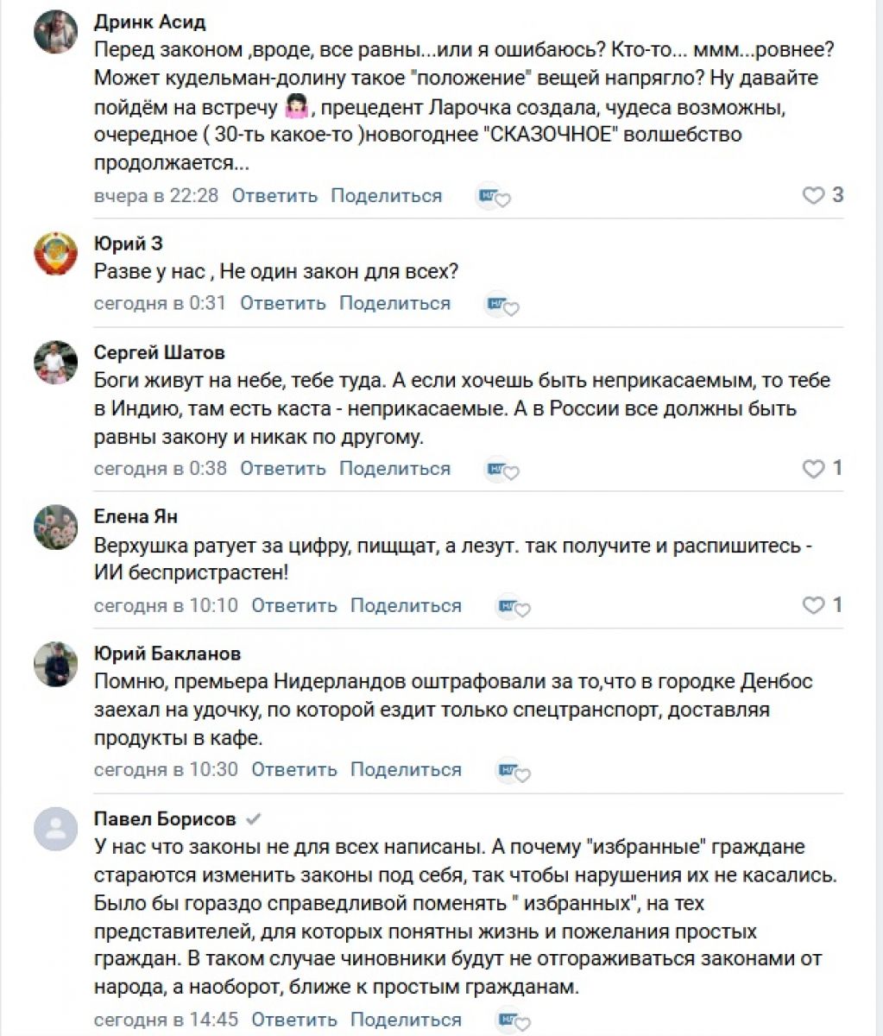Open Дринк Асид's avatar picture
The height and width of the screenshot is (1036, 883).
pos(56,34)
